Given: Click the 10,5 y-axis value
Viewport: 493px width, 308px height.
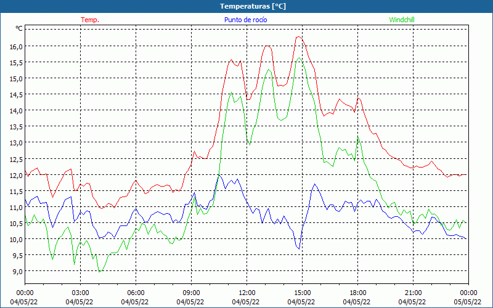Looking at the screenshot, I should (x=16, y=224).
